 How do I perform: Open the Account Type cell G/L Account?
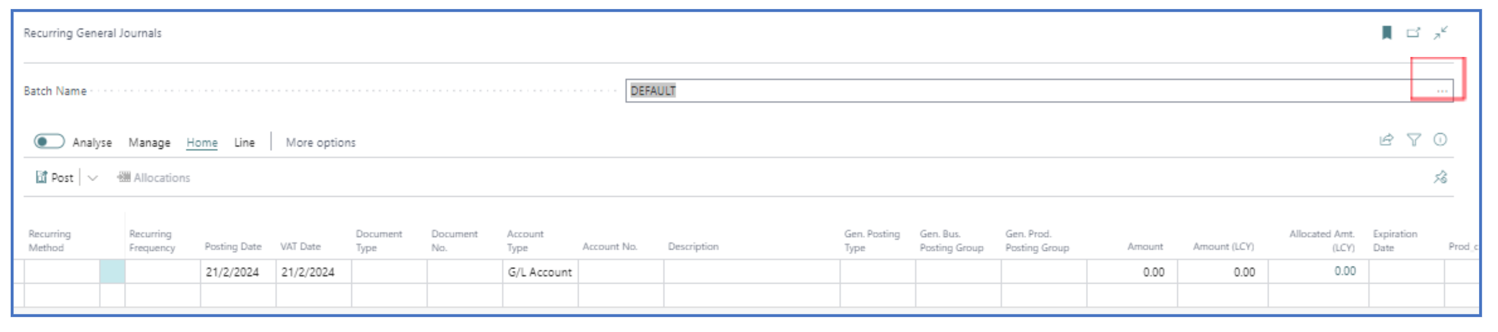(539, 272)
